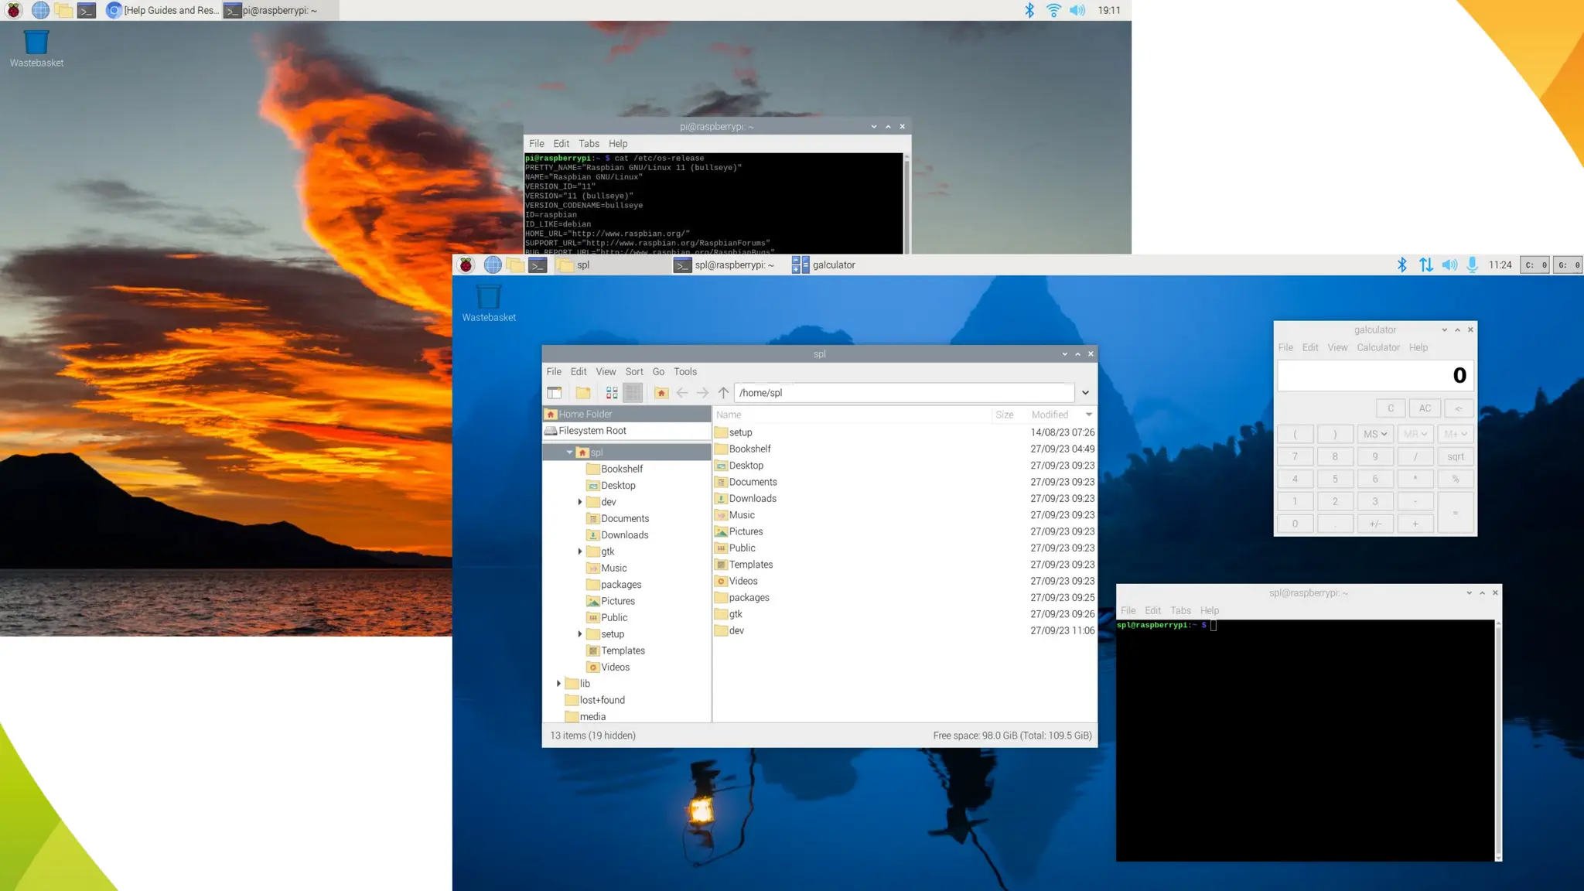1584x891 pixels.
Task: Click terminal launcher in lower taskbar
Action: [x=538, y=265]
